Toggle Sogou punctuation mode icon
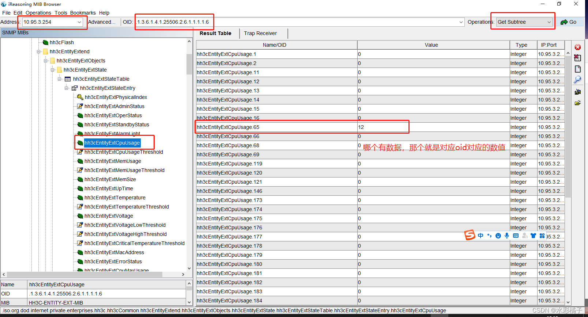Image resolution: width=588 pixels, height=317 pixels. (x=489, y=236)
